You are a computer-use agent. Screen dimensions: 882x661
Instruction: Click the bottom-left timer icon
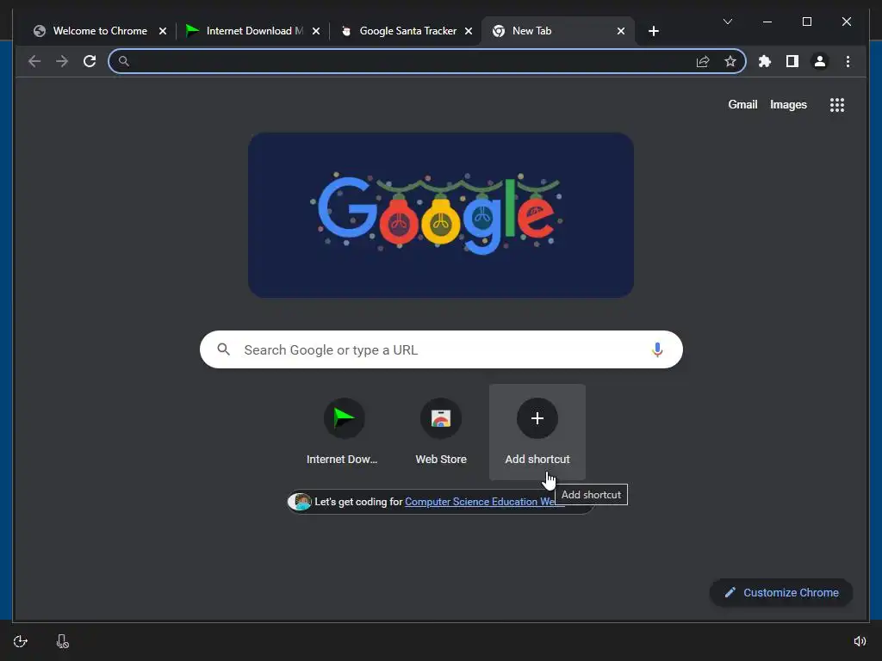pyautogui.click(x=21, y=641)
